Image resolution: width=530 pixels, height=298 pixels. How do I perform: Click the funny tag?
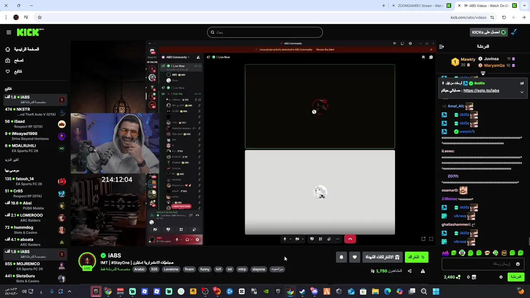pyautogui.click(x=205, y=269)
